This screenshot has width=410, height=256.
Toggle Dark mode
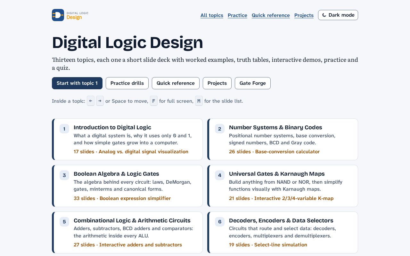[338, 15]
